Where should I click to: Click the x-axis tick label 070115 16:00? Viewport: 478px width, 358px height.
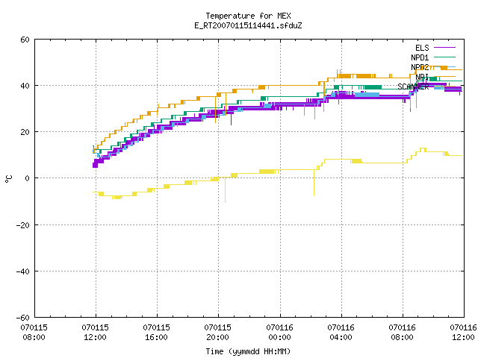157,333
